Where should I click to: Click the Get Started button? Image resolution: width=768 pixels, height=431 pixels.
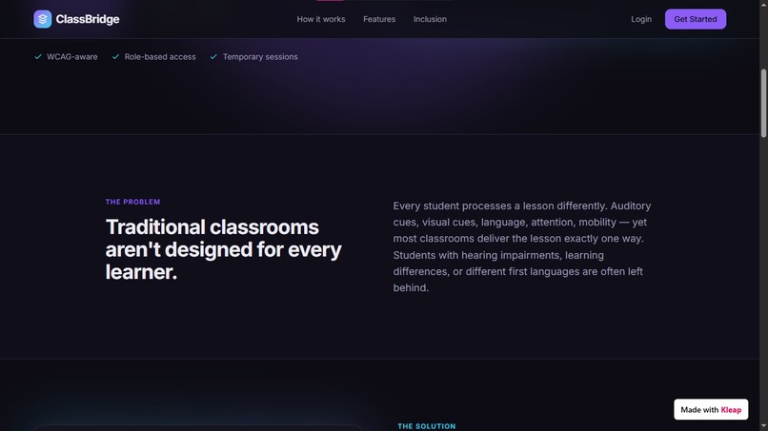pos(696,19)
